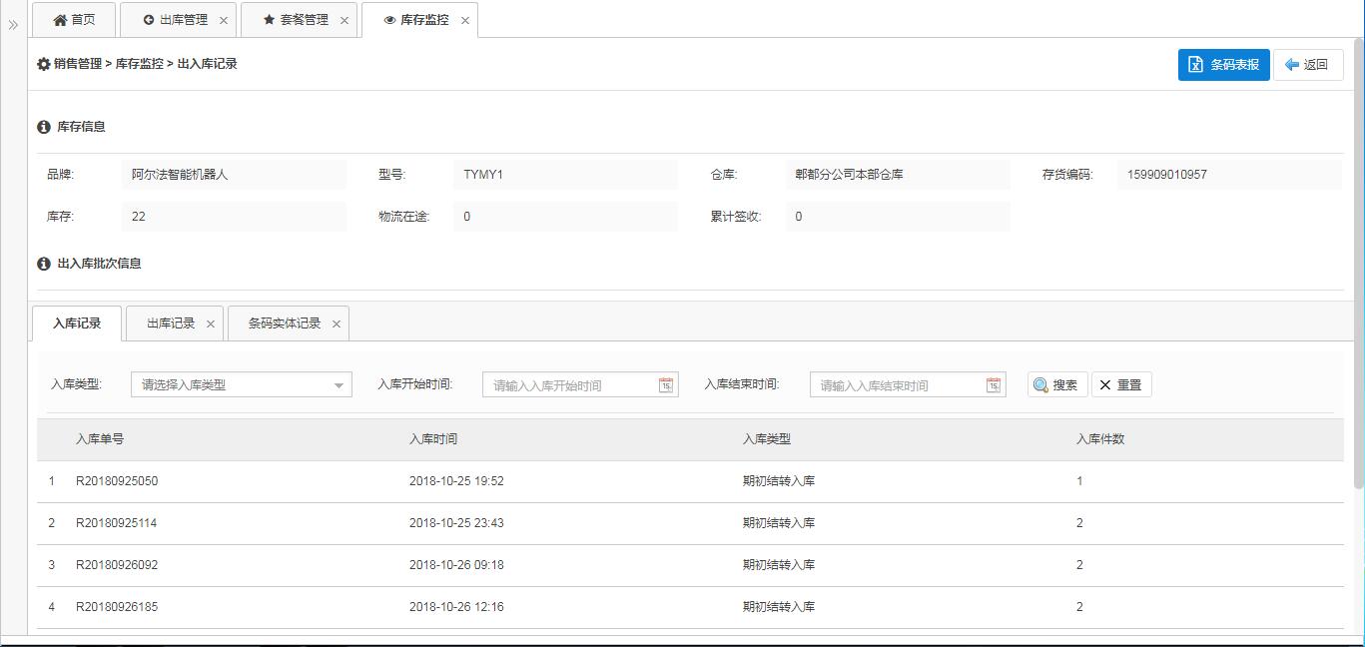Image resolution: width=1365 pixels, height=647 pixels.
Task: Switch to the 条码实体记录 tab
Action: click(x=284, y=323)
